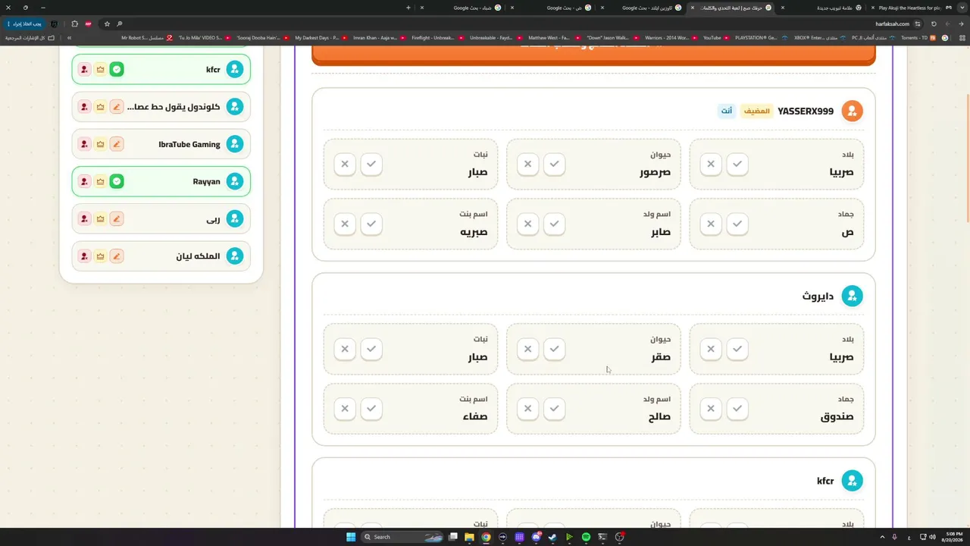This screenshot has height=546, width=970.
Task: Reject YASSERX999's girl name صبريه
Action: click(345, 224)
